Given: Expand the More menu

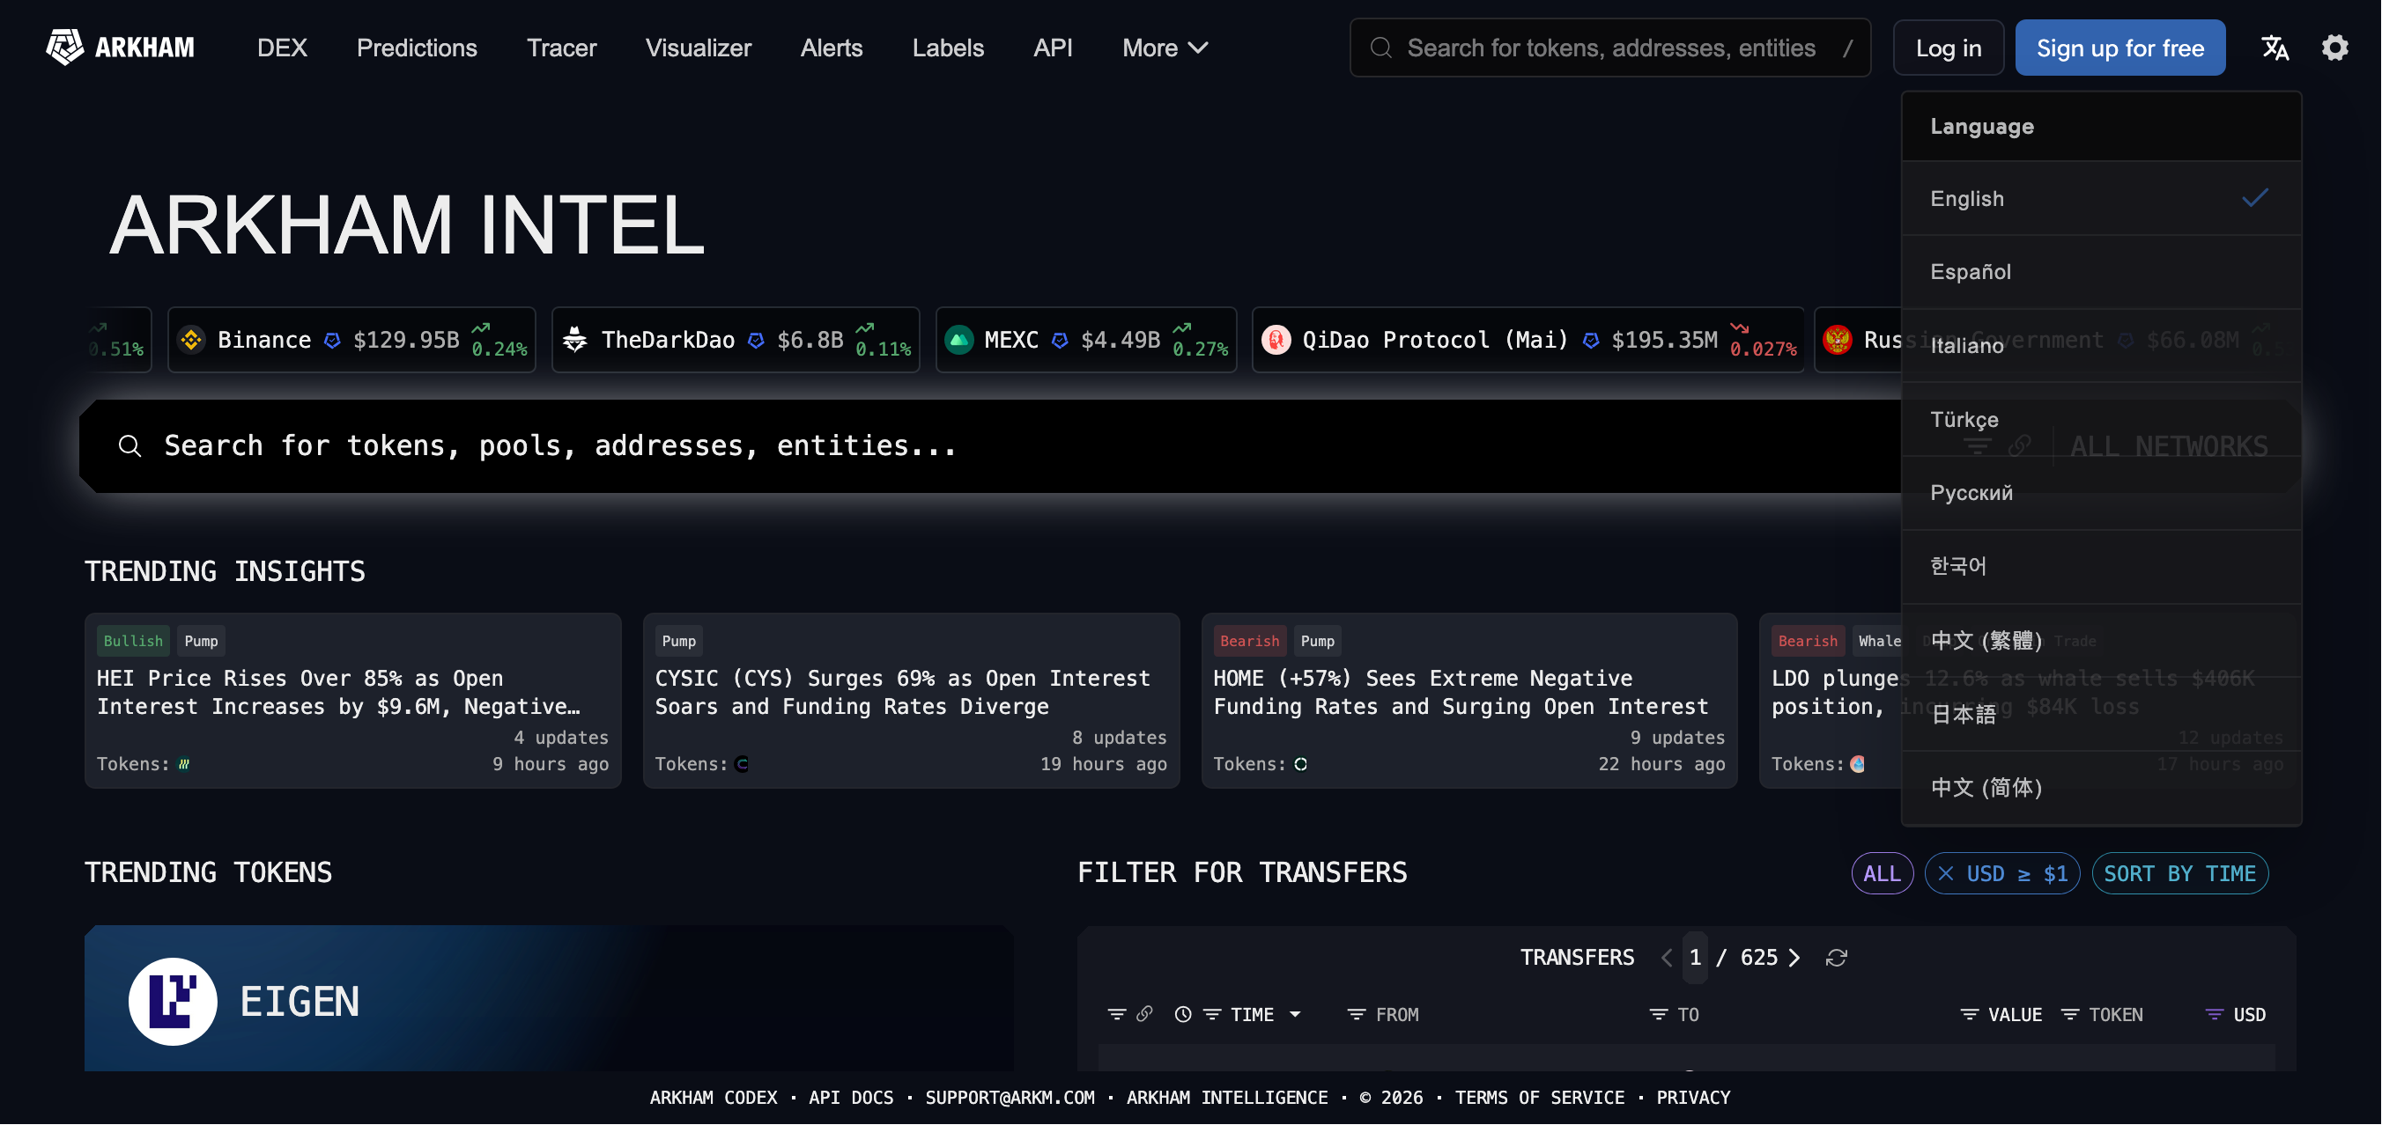Looking at the screenshot, I should (1165, 48).
